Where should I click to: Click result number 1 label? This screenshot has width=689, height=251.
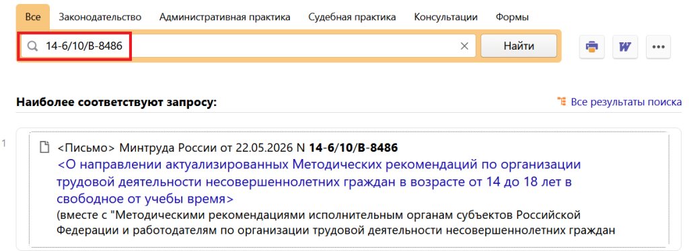point(5,143)
